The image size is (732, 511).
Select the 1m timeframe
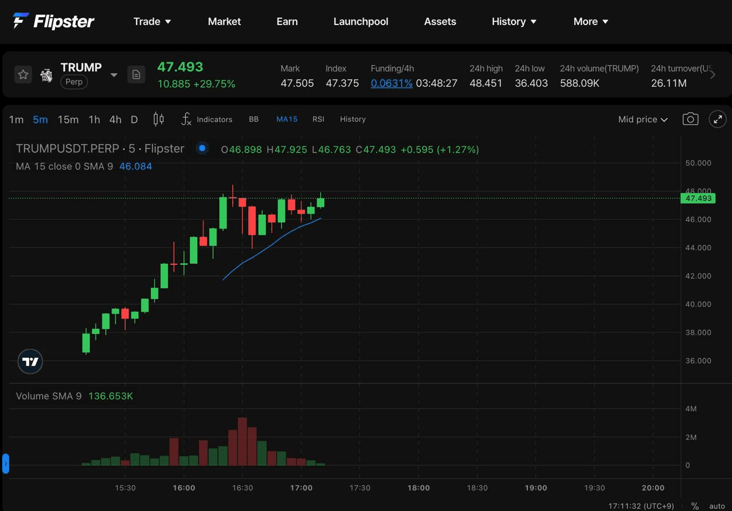(17, 119)
